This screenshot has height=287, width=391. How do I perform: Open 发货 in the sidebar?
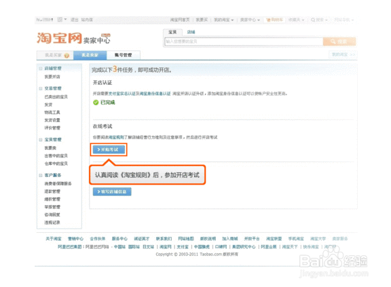click(48, 104)
